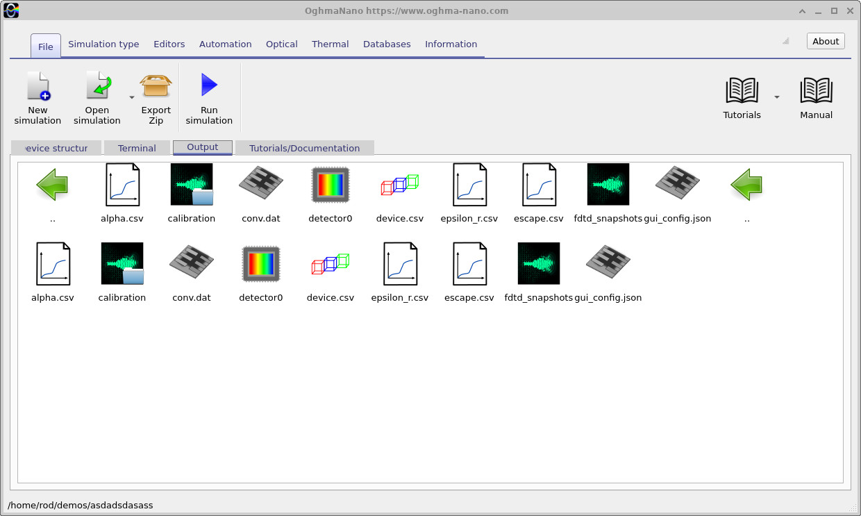861x516 pixels.
Task: Open the Tutorials/Documentation tab
Action: 305,148
